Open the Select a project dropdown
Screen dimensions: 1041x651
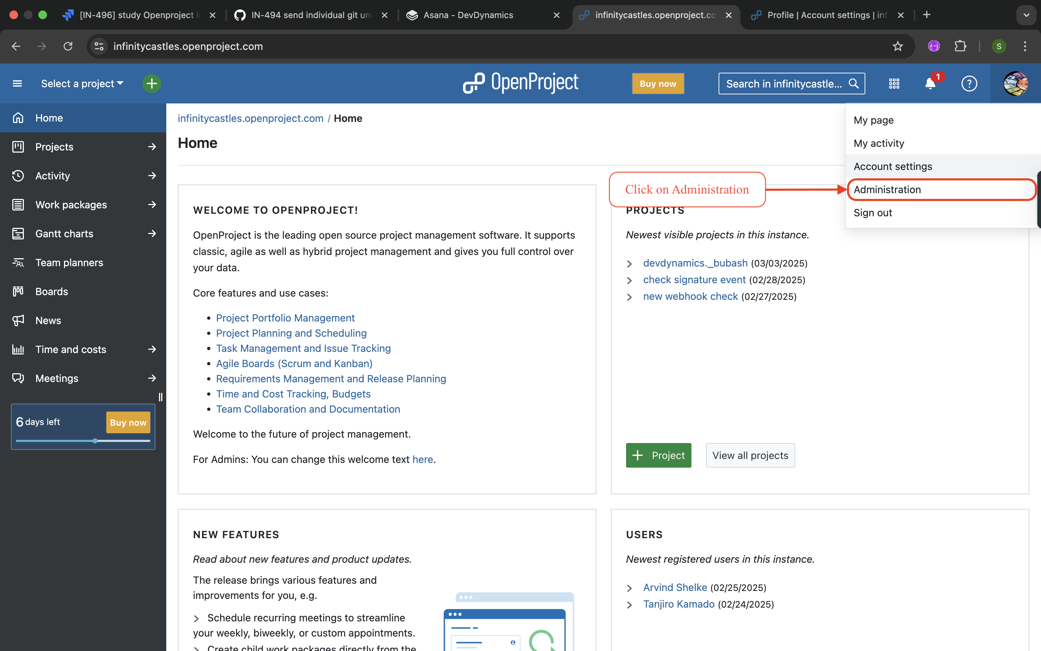click(x=82, y=84)
